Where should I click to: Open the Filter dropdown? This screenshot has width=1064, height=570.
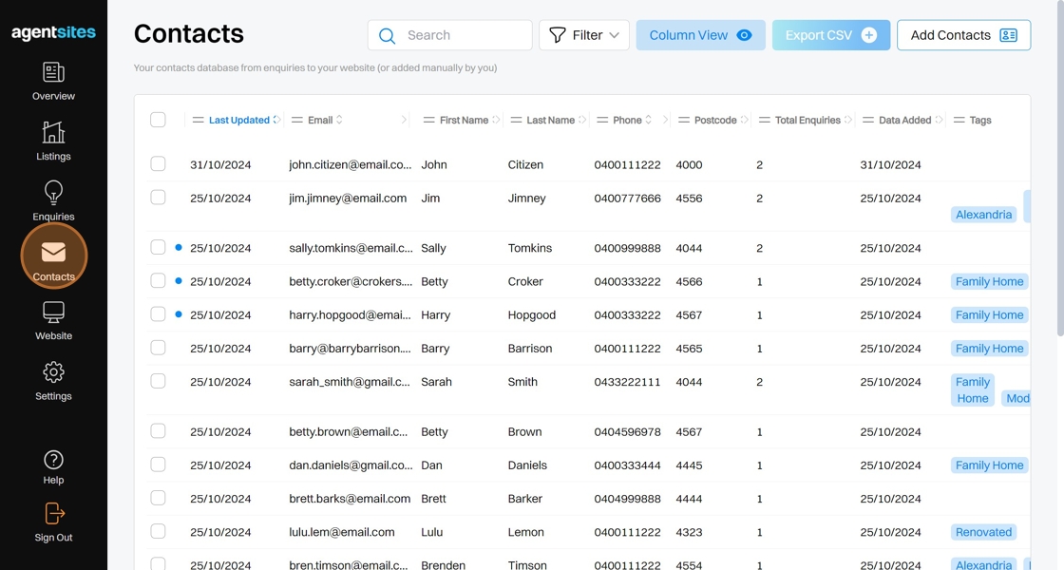584,35
